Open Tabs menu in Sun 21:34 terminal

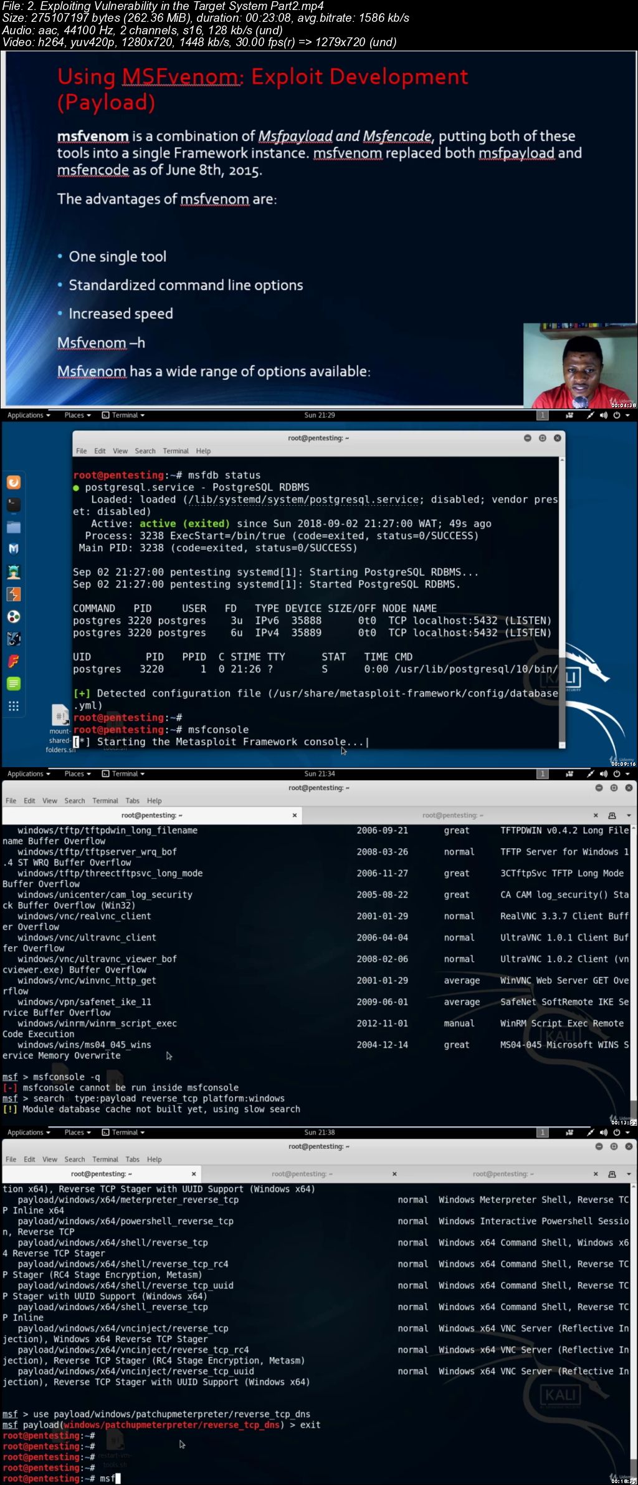click(132, 801)
